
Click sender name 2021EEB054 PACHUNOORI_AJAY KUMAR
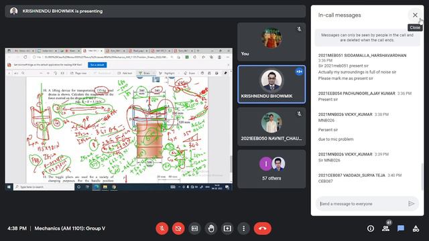357,93
